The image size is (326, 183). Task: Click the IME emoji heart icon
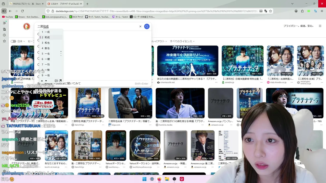(60, 81)
